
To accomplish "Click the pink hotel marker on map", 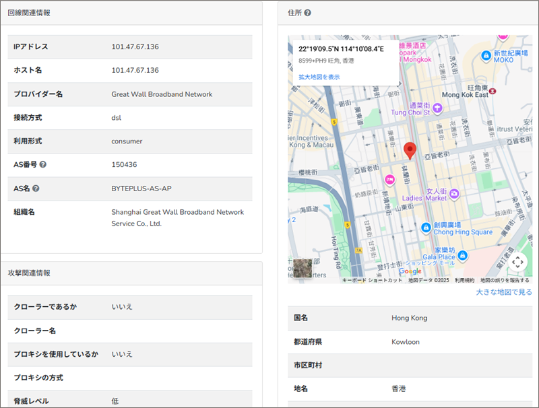I will pos(389,180).
